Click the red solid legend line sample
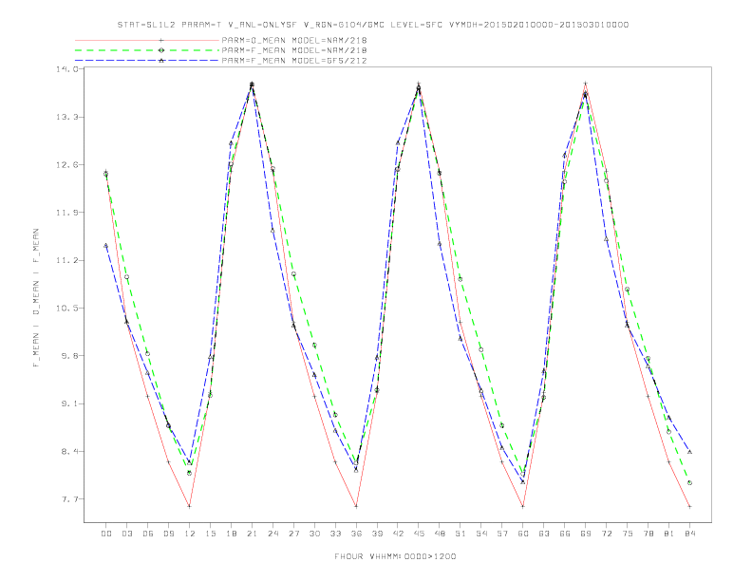The height and width of the screenshot is (581, 752). point(147,40)
